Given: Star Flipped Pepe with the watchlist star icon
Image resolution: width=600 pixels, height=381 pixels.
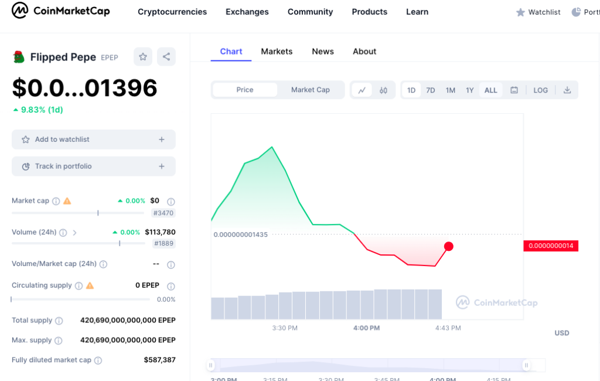Looking at the screenshot, I should click(x=142, y=56).
